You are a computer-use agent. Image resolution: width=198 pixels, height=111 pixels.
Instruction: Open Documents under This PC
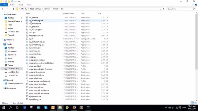12,51
